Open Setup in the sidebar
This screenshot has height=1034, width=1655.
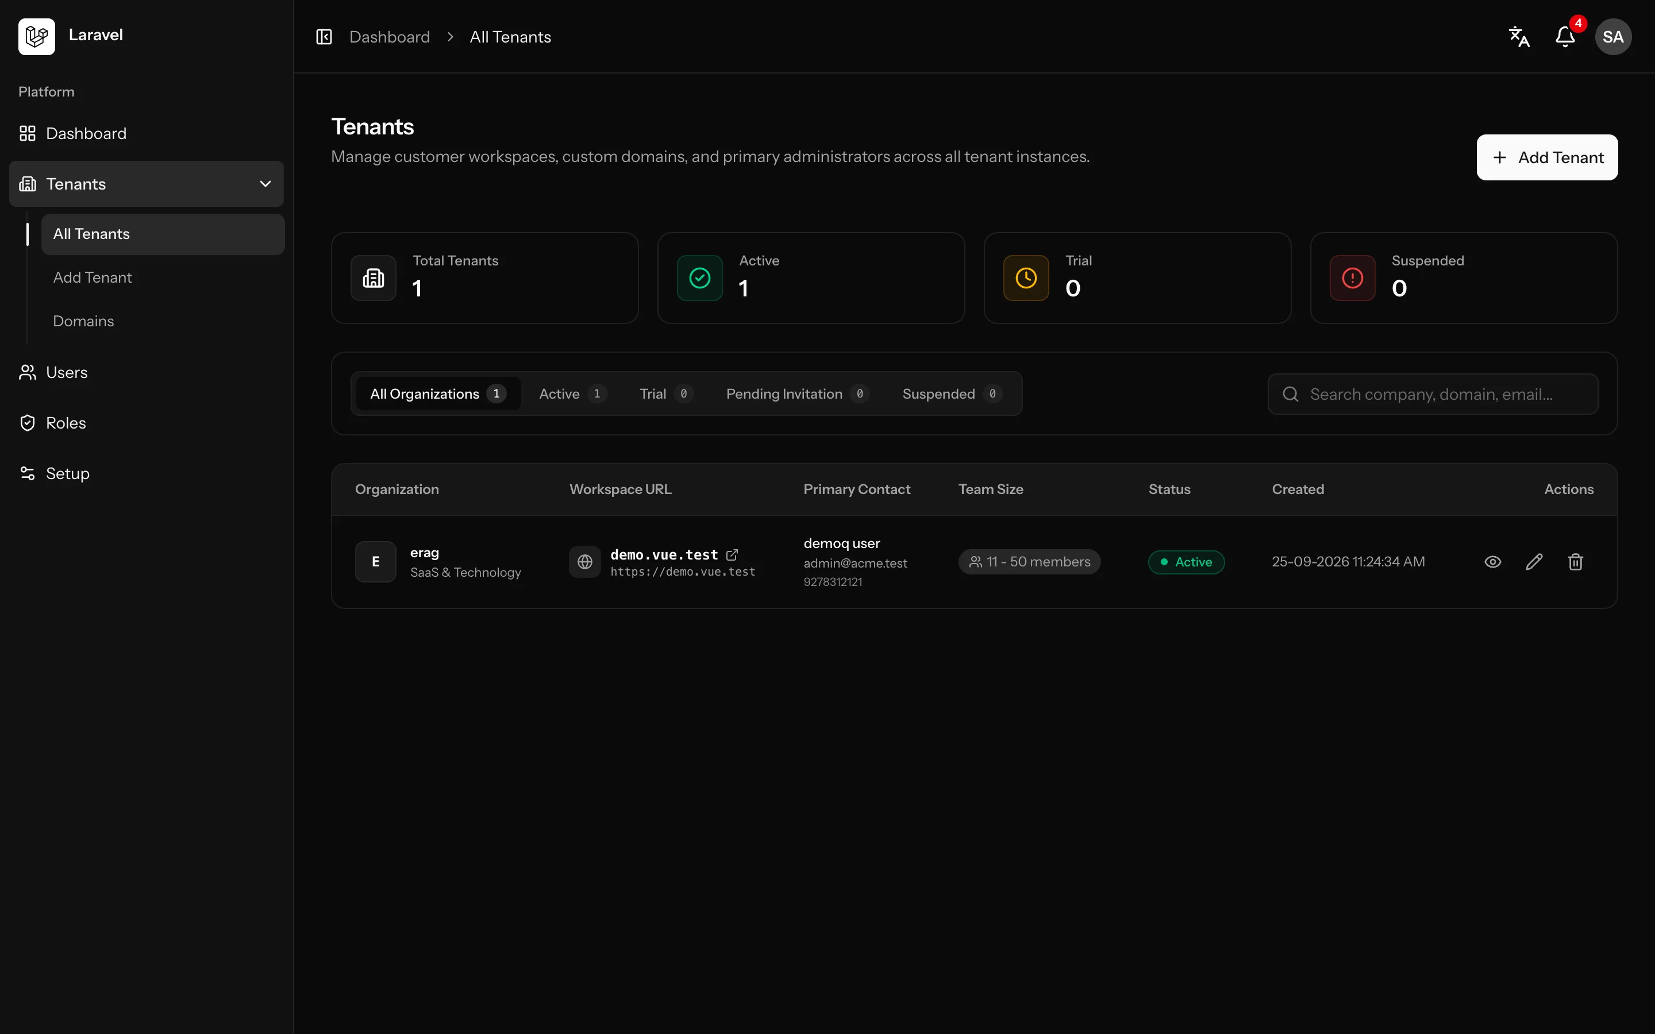coord(147,474)
